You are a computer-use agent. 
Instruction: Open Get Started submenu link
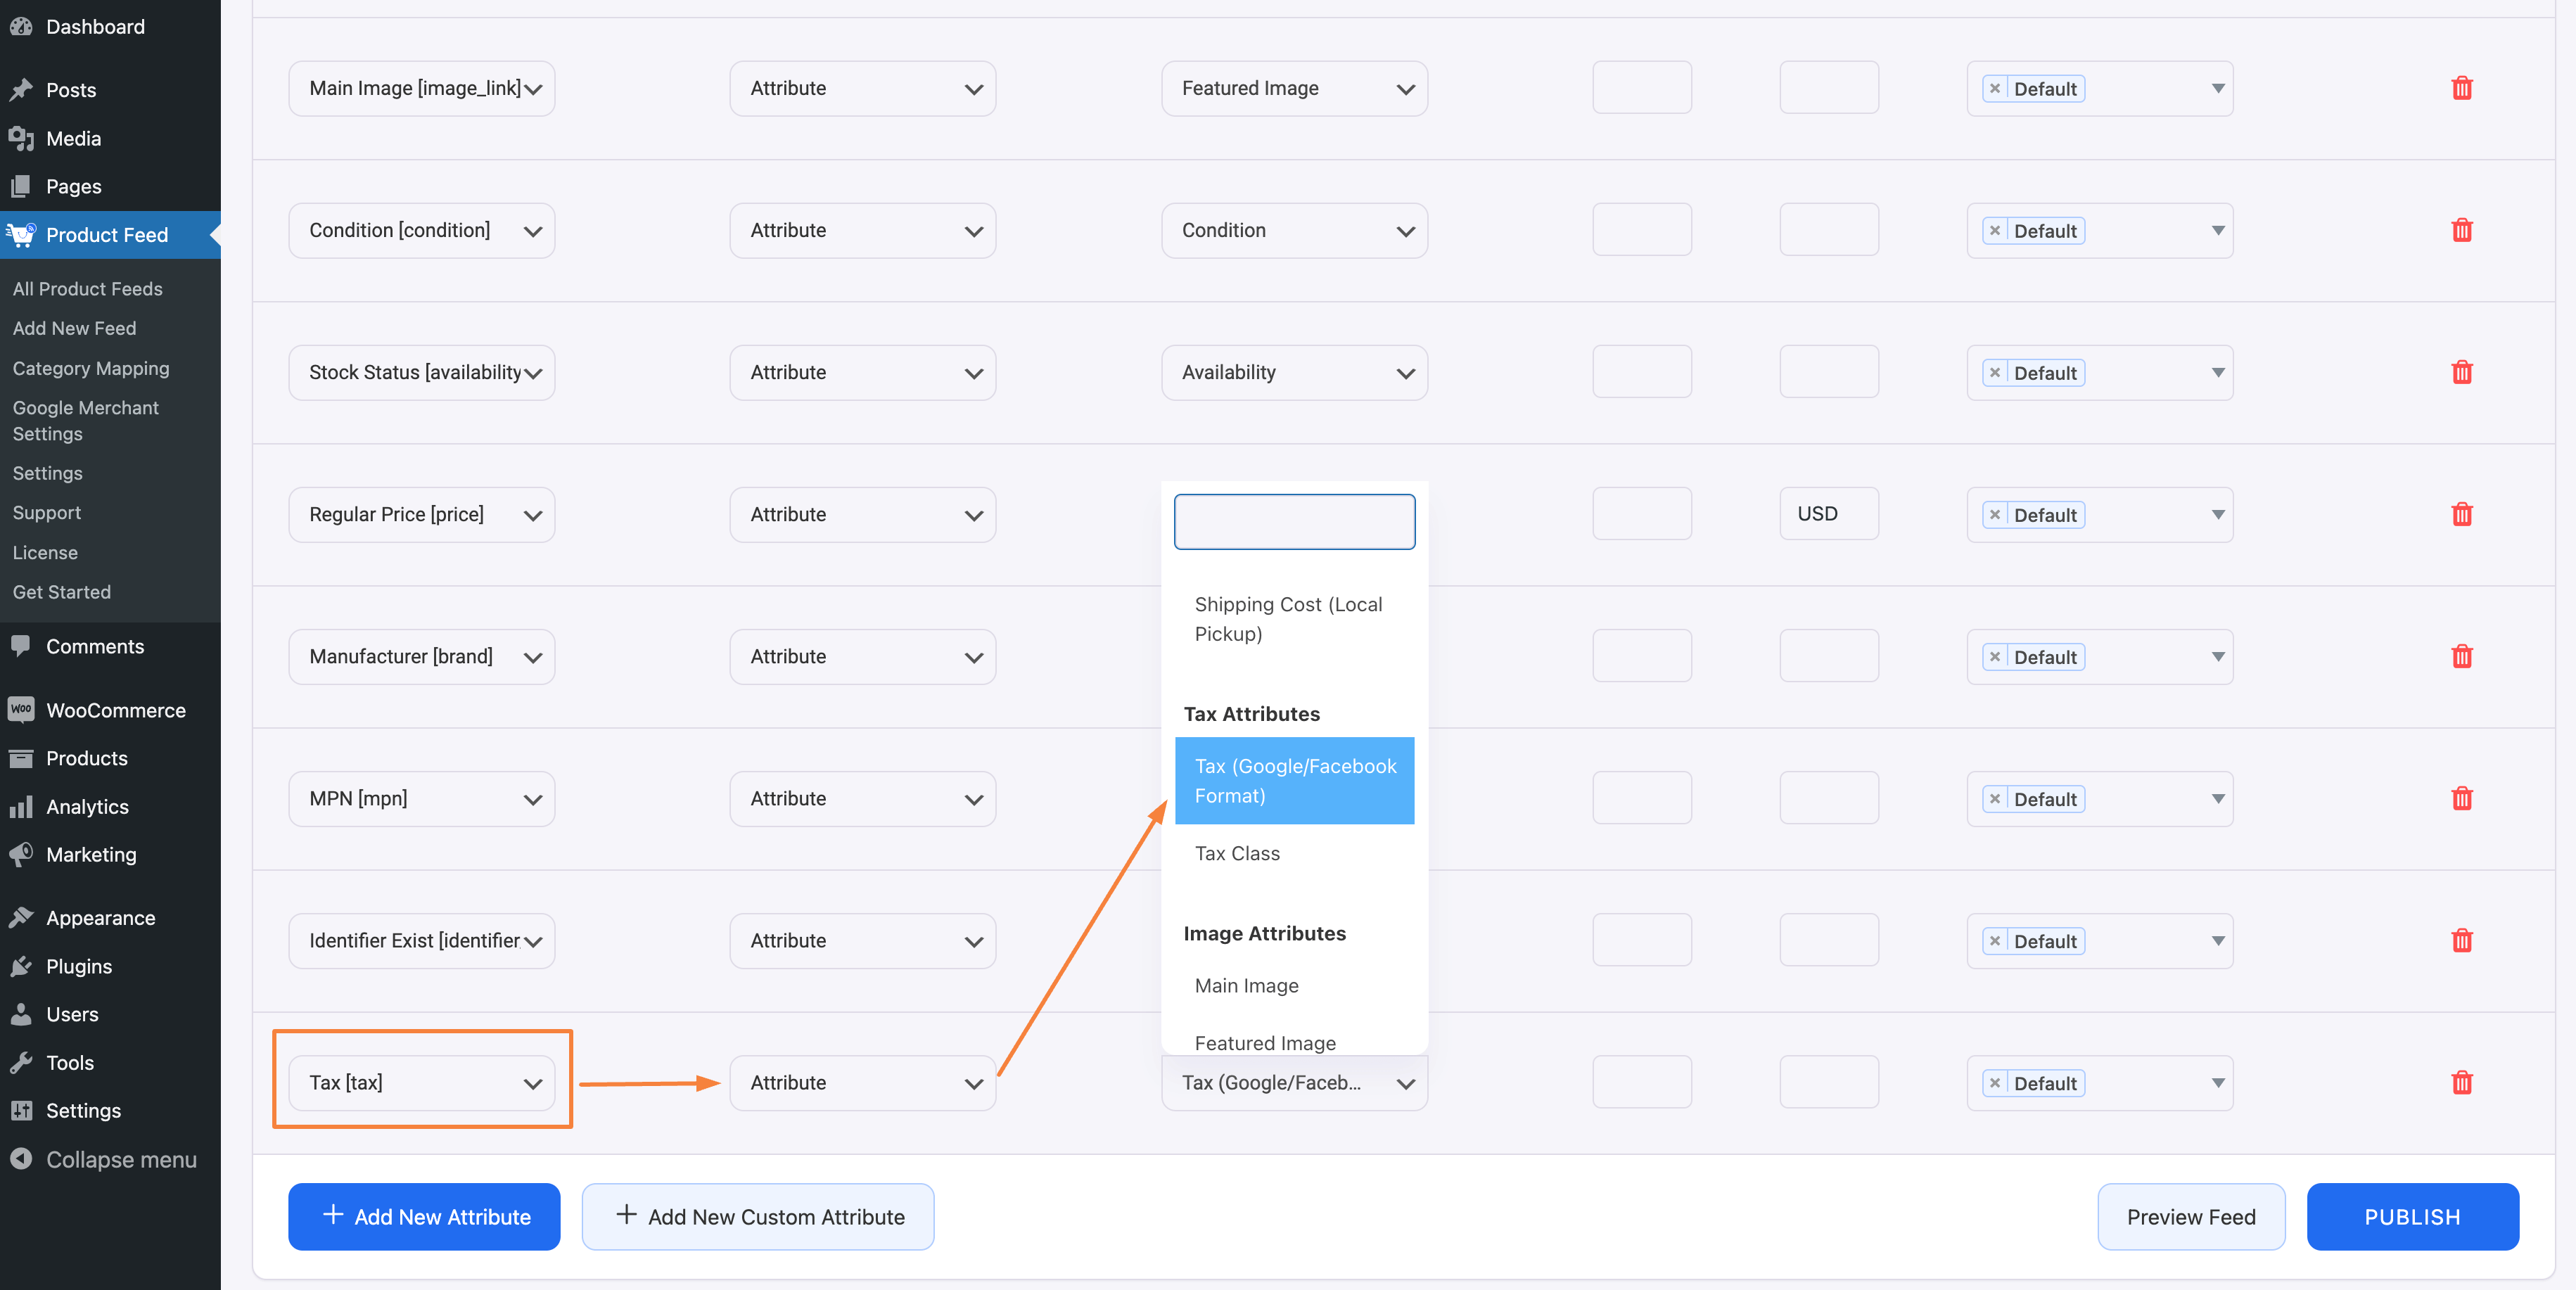(x=62, y=592)
